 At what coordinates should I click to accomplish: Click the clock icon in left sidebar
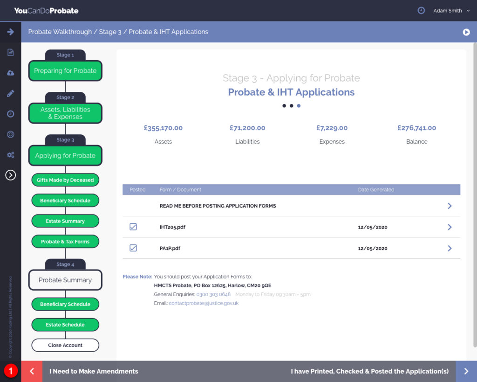[10, 114]
